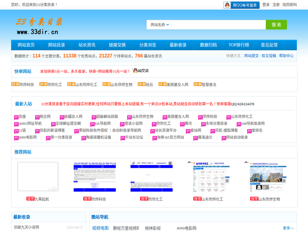Open the 剑破九天小说网 latest entry
Image resolution: width=308 pixels, height=231 pixels.
(x=27, y=227)
